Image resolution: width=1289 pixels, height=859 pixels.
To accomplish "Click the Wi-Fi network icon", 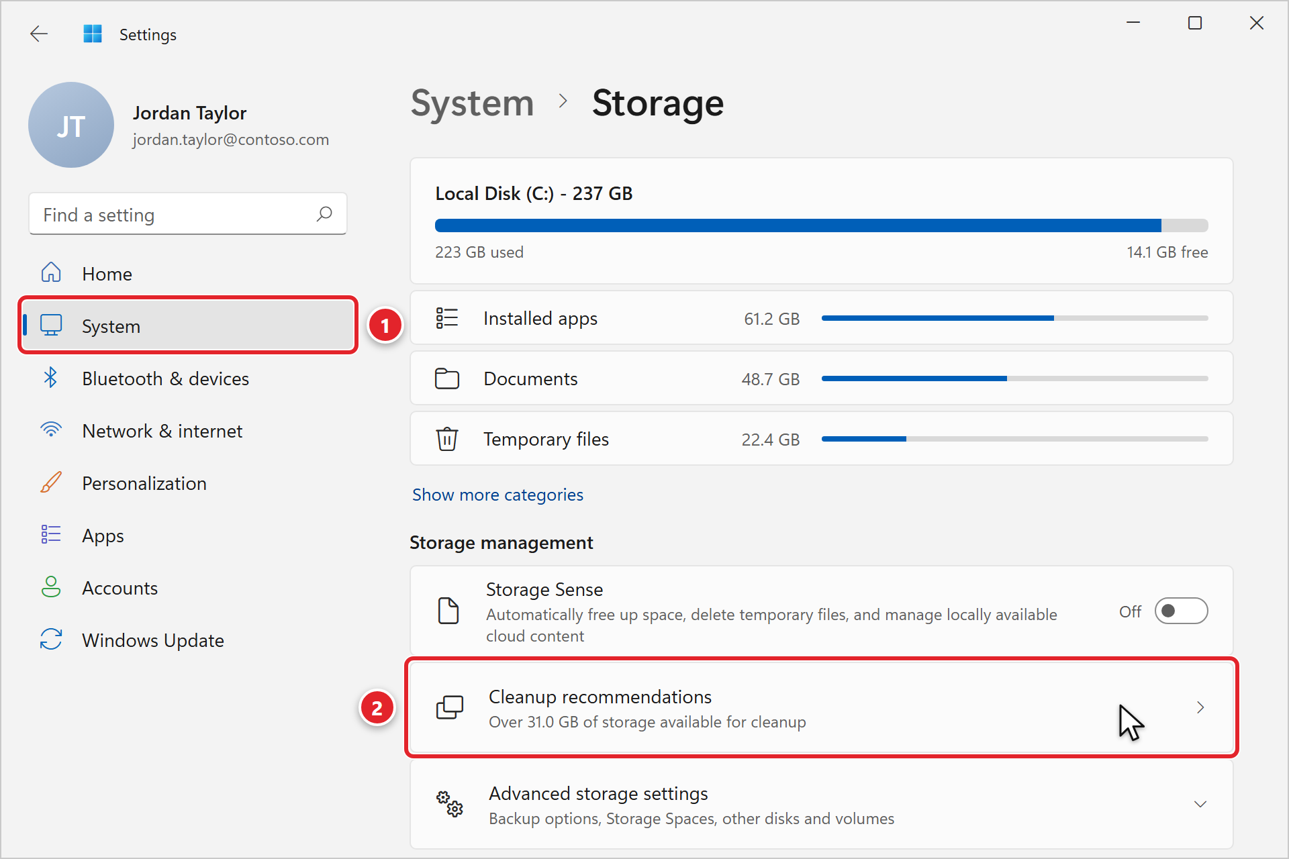I will (x=51, y=430).
